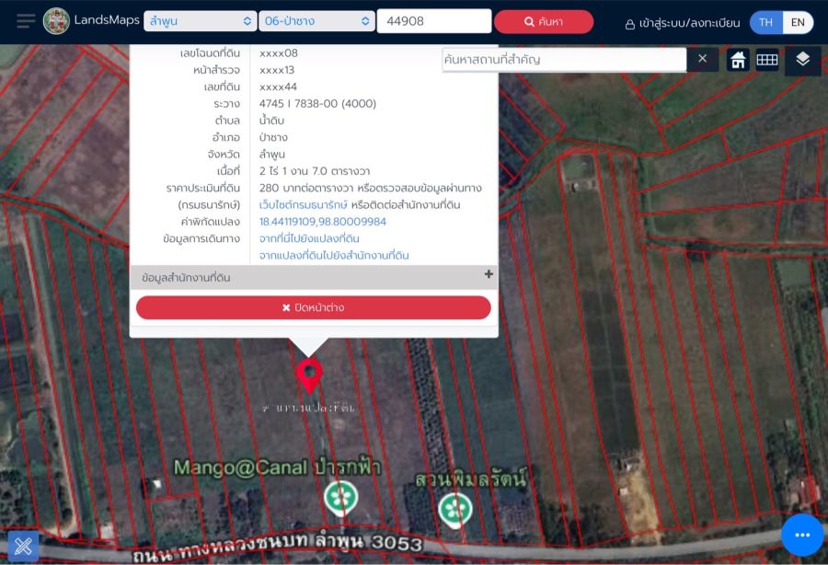This screenshot has width=828, height=565.
Task: Click Mango@Canal place marker
Action: 340,498
